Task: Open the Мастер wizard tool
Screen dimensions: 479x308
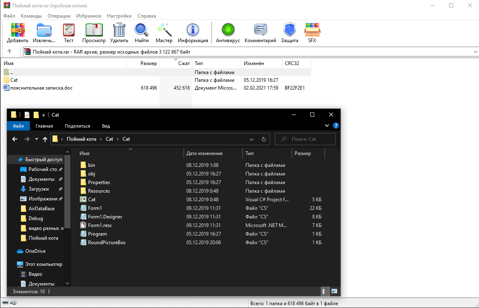Action: point(164,33)
